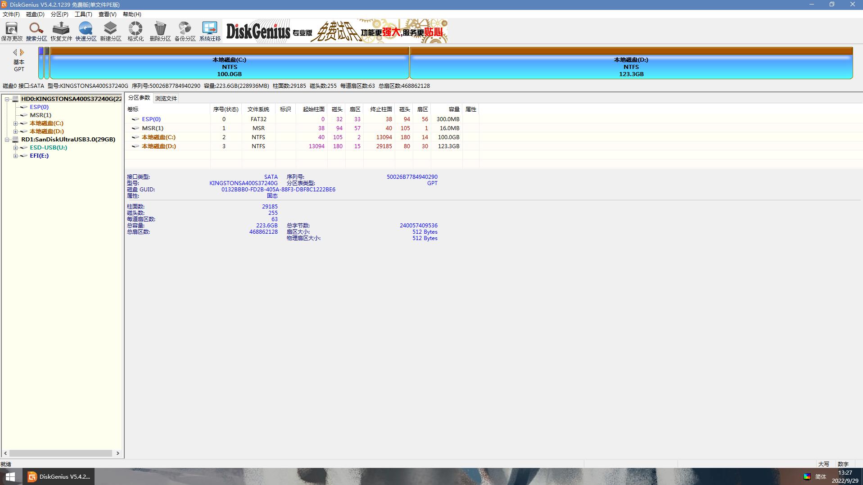863x485 pixels.
Task: Open the Recover Files (恢复文件) tool
Action: [x=61, y=31]
